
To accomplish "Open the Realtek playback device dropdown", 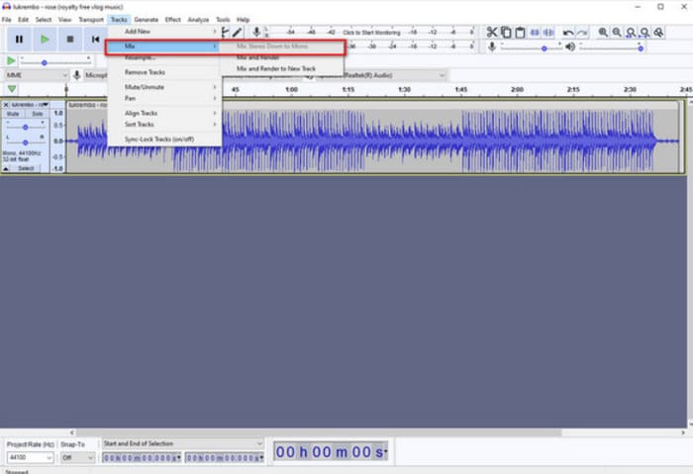I will [x=380, y=75].
